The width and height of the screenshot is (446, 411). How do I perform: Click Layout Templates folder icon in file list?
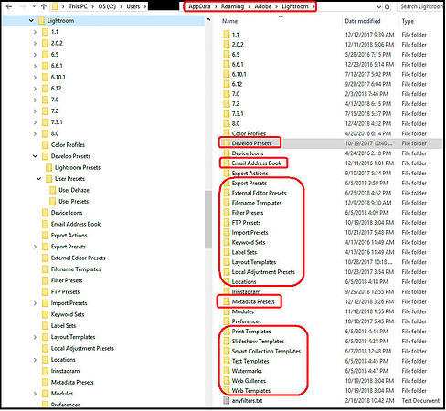pos(227,262)
